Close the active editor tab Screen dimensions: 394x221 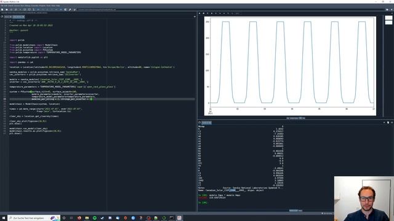pyautogui.click(x=23, y=17)
